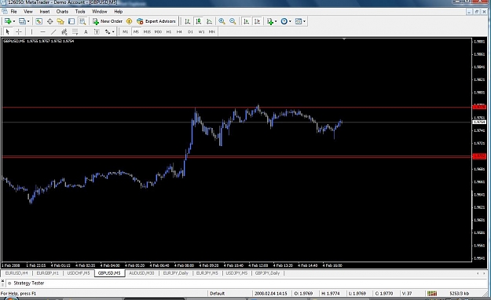Image resolution: width=491 pixels, height=300 pixels.
Task: Open the Tools menu
Action: coord(80,12)
